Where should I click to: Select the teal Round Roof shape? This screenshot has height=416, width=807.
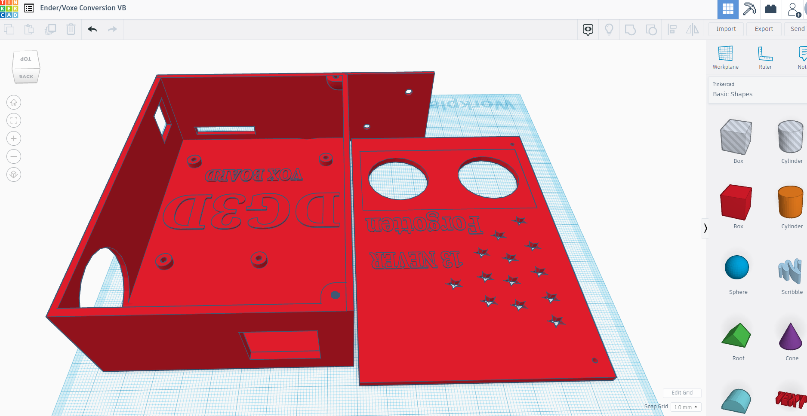[736, 401]
